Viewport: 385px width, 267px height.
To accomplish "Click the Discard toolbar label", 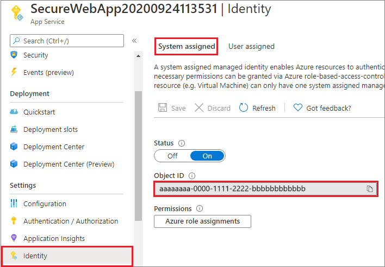I will click(219, 108).
